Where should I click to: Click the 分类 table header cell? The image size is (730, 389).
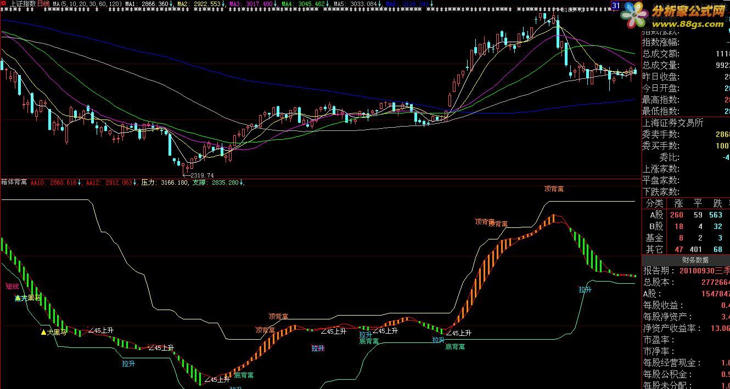coord(654,203)
